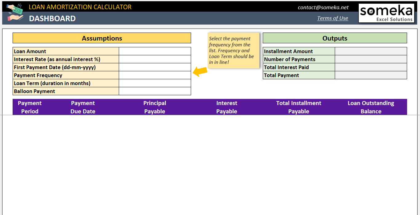The image size is (420, 215).
Task: Select the Loan Amount input cell
Action: [x=155, y=51]
